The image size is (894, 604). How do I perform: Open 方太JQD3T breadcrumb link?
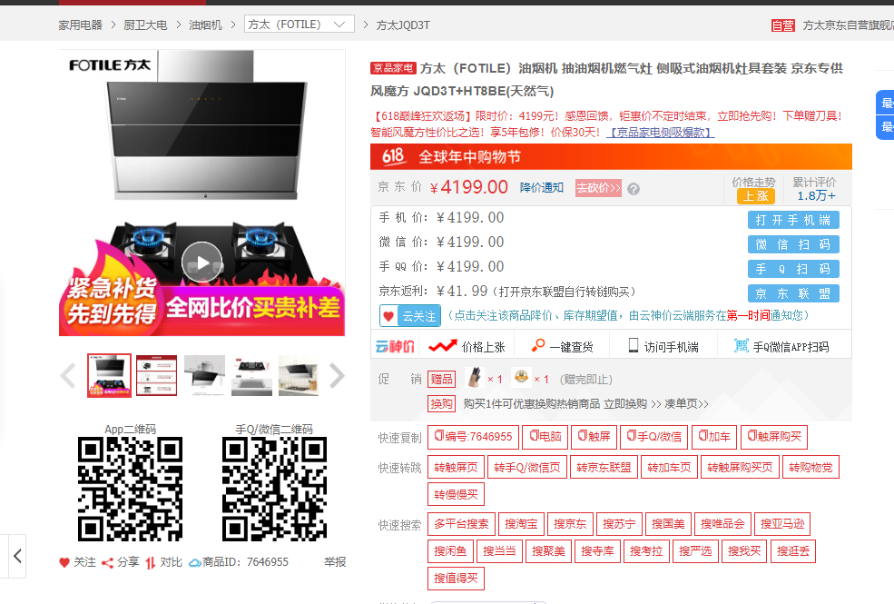[403, 25]
